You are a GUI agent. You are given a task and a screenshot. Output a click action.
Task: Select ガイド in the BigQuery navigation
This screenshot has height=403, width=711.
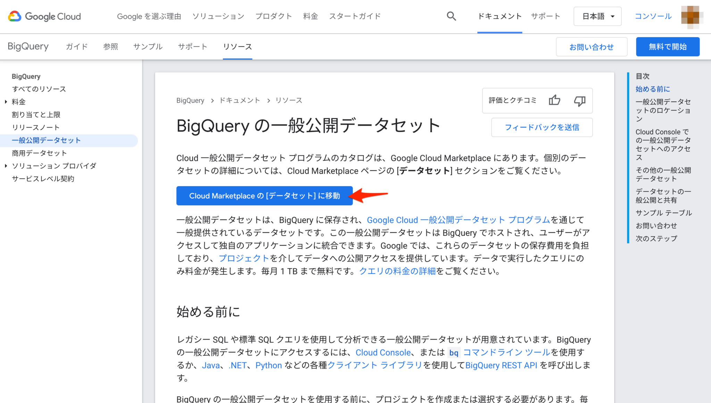pyautogui.click(x=76, y=46)
